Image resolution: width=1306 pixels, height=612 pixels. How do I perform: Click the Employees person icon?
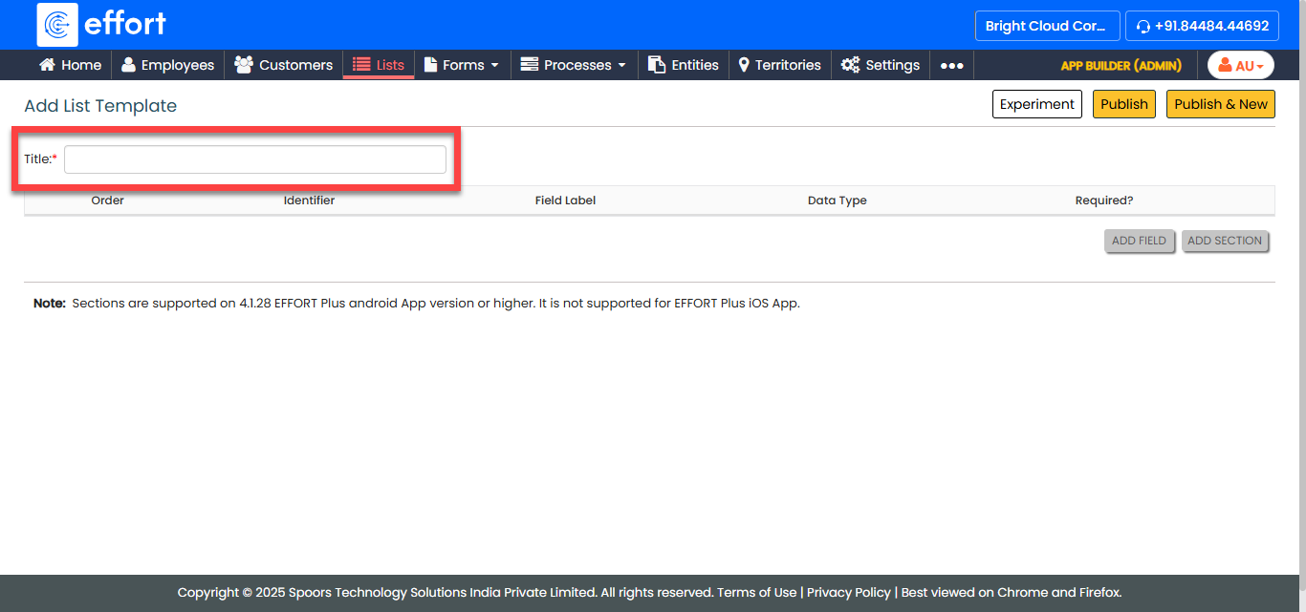click(x=128, y=65)
